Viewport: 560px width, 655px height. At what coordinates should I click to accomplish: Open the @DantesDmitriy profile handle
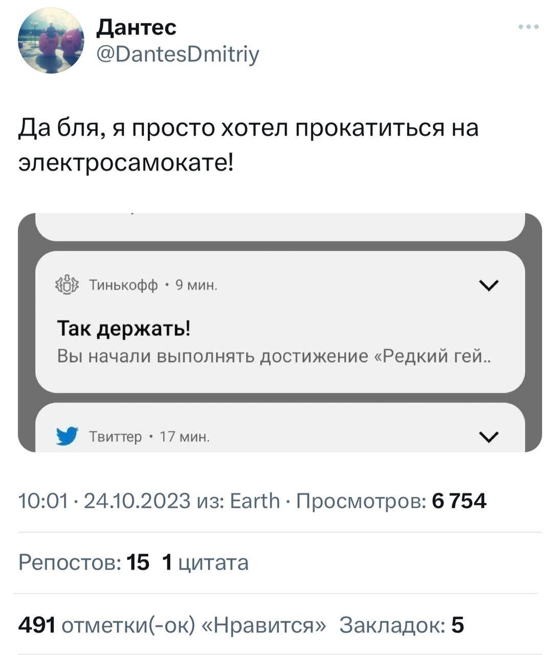tap(176, 54)
